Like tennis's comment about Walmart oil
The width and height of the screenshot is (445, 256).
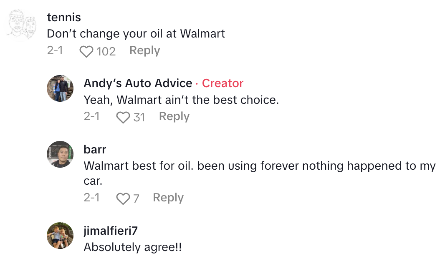click(86, 51)
